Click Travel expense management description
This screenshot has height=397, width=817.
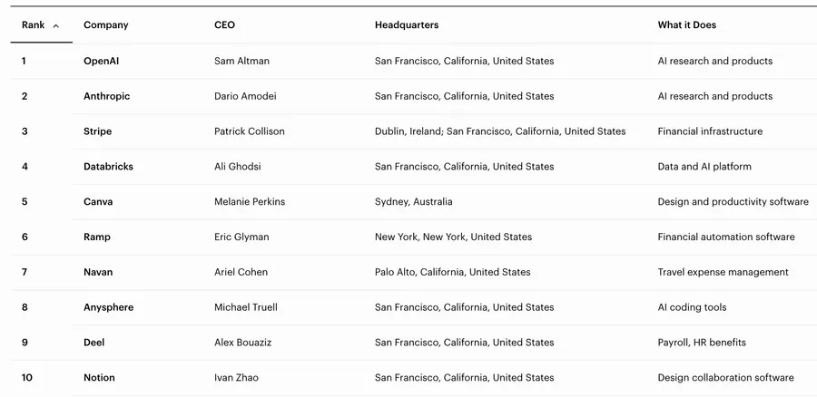723,272
